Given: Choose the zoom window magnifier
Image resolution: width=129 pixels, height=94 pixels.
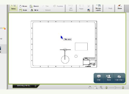Looking at the screenshot, I should (x=96, y=88).
